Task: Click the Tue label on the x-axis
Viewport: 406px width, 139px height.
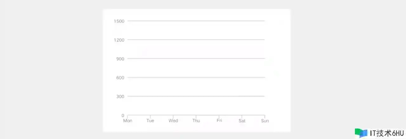Action: (x=150, y=121)
